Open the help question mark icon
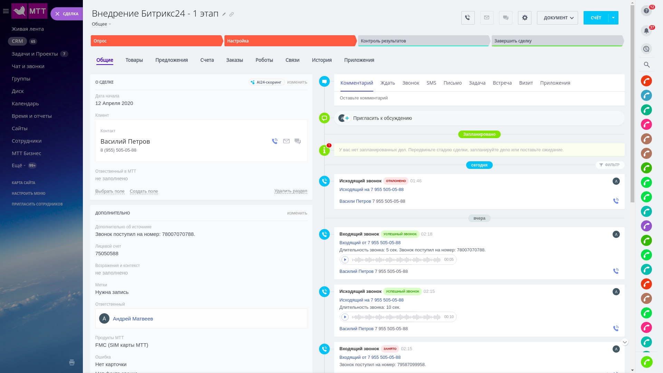The image size is (663, 373). pos(646,11)
